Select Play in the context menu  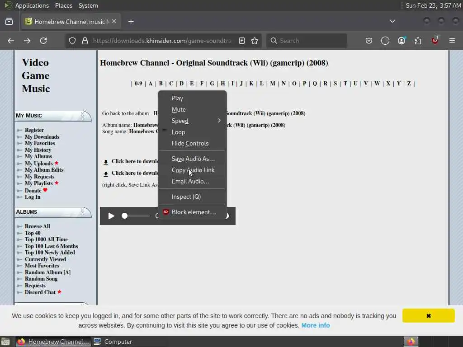point(193,98)
